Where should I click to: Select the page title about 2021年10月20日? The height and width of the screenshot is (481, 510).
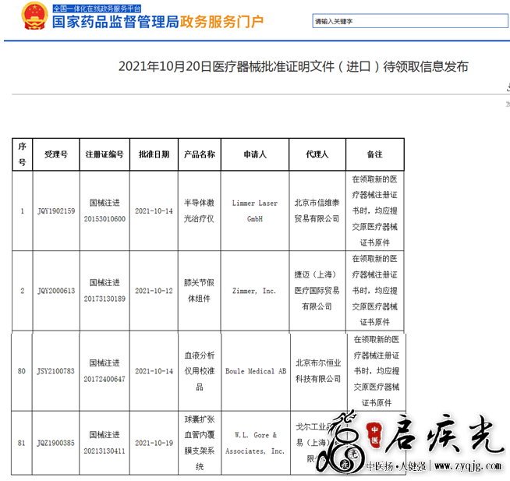[x=293, y=67]
